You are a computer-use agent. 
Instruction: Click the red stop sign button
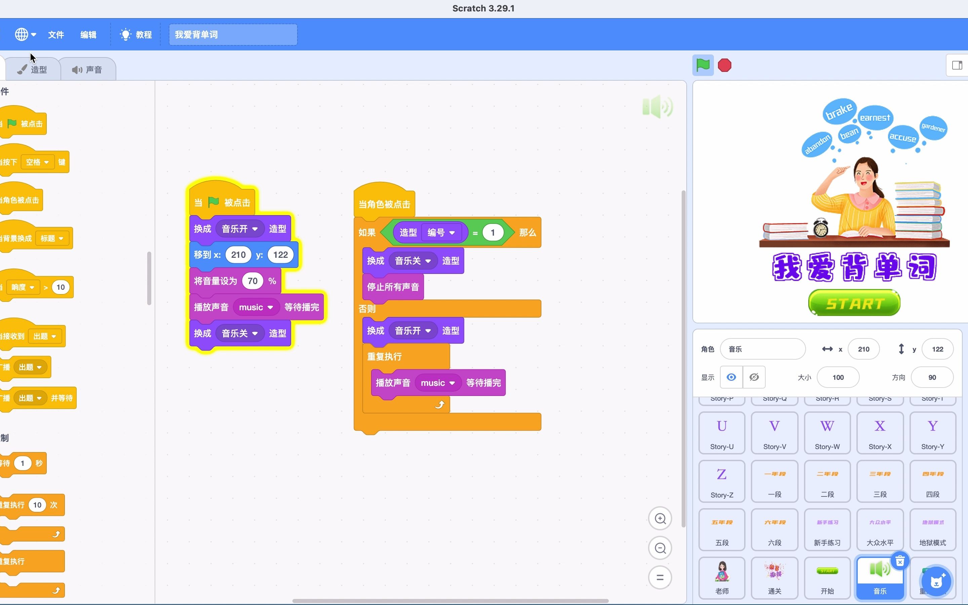pyautogui.click(x=724, y=65)
